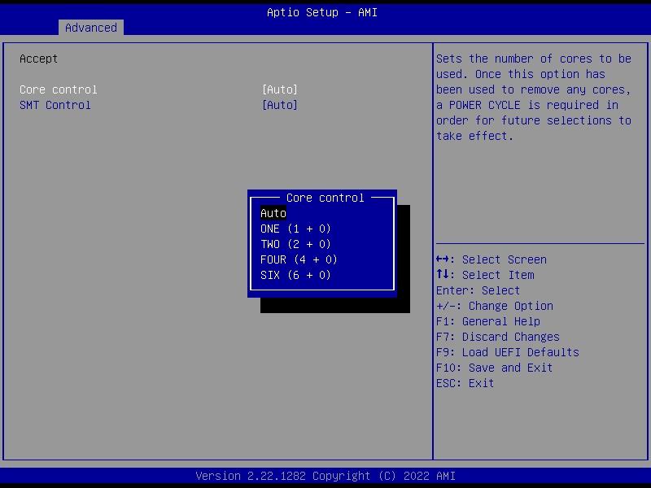Choose TWO (2 + 0) core option
The width and height of the screenshot is (651, 488).
[x=295, y=244]
